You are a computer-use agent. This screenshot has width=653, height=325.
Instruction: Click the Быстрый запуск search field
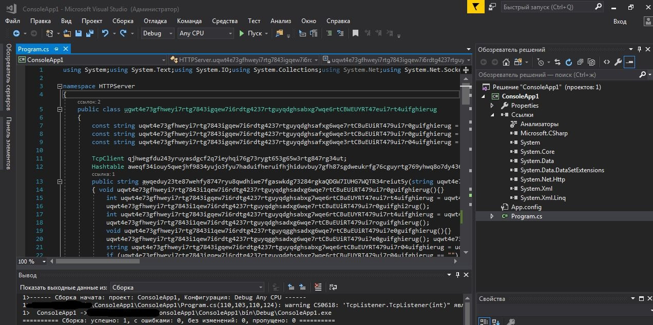tap(547, 7)
